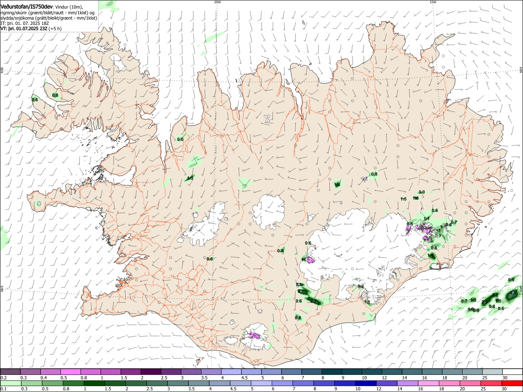Click the bright pink 0.5–0.8 top-row swatch
This screenshot has height=392, width=523.
(70, 372)
